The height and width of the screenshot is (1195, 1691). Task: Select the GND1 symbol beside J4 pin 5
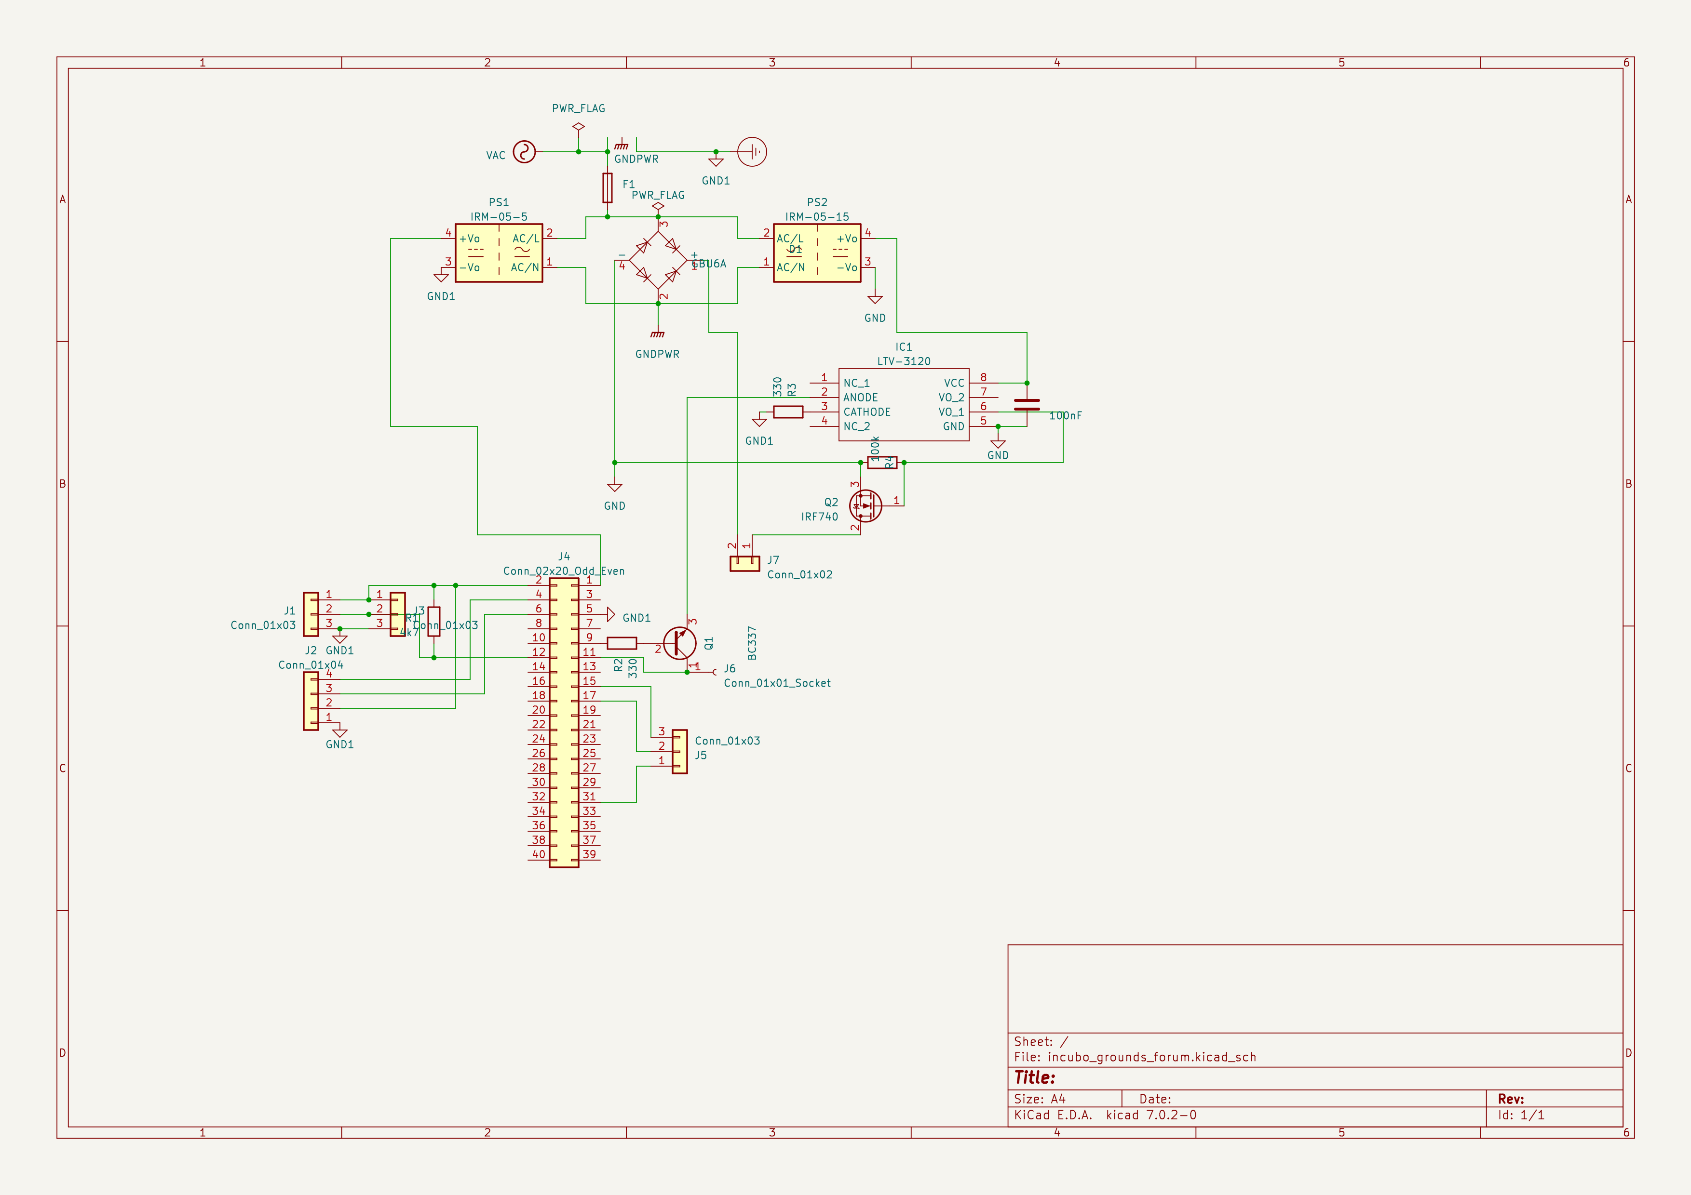[610, 614]
